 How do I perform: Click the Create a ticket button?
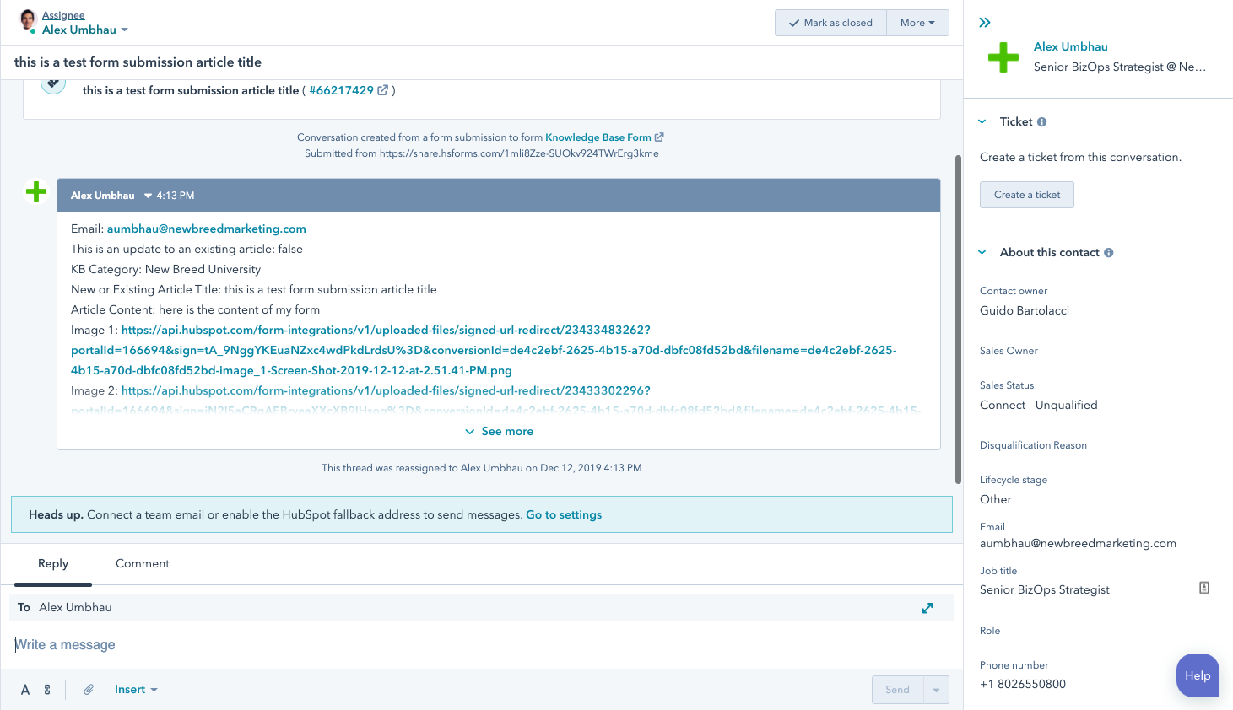[1026, 195]
